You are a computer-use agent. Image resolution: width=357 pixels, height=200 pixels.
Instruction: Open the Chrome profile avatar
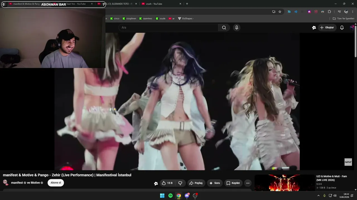(346, 12)
